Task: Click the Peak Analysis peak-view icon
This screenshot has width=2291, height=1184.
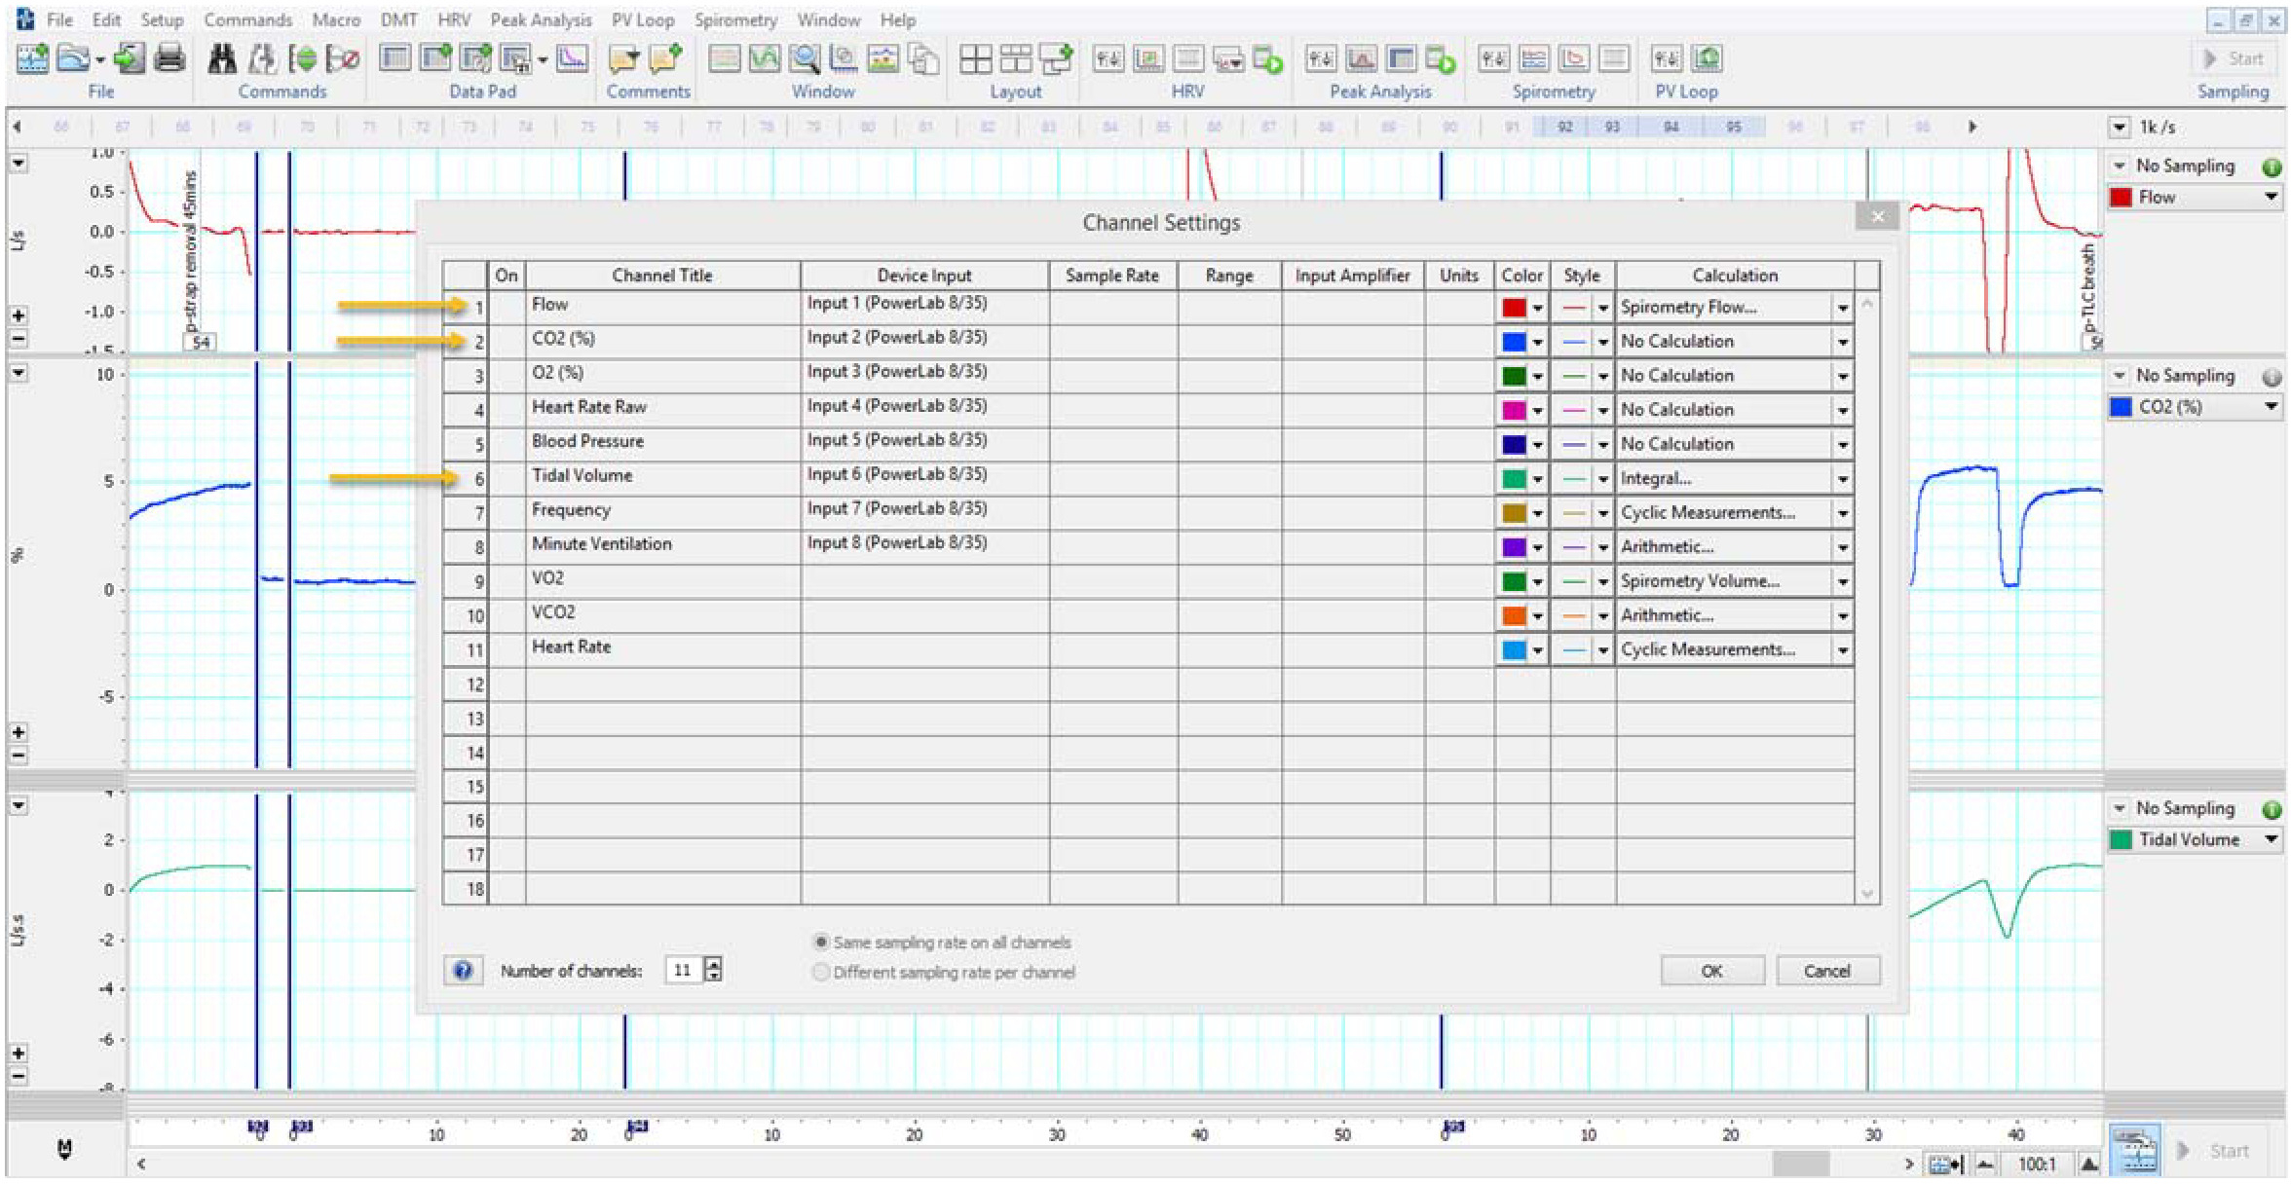Action: click(1361, 59)
